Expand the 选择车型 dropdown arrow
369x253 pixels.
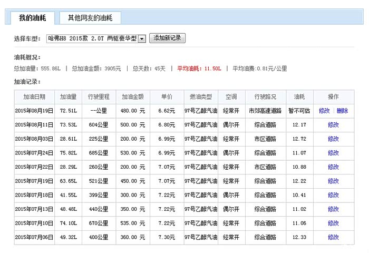141,38
